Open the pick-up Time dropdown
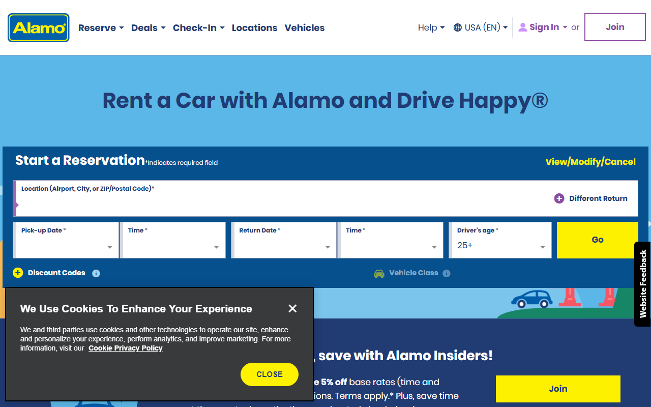The width and height of the screenshot is (651, 407). (x=173, y=240)
